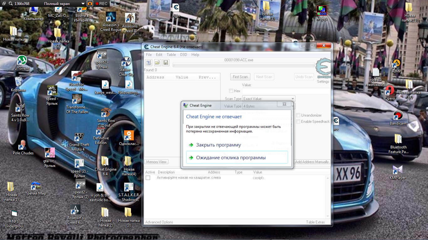The width and height of the screenshot is (428, 240).
Task: Select the hgjn desktop file
Action: pyautogui.click(x=176, y=10)
